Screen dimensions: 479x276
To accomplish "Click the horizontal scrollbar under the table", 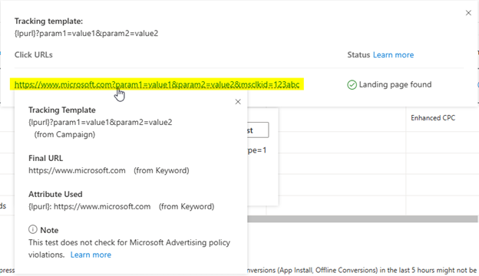I will point(362,219).
